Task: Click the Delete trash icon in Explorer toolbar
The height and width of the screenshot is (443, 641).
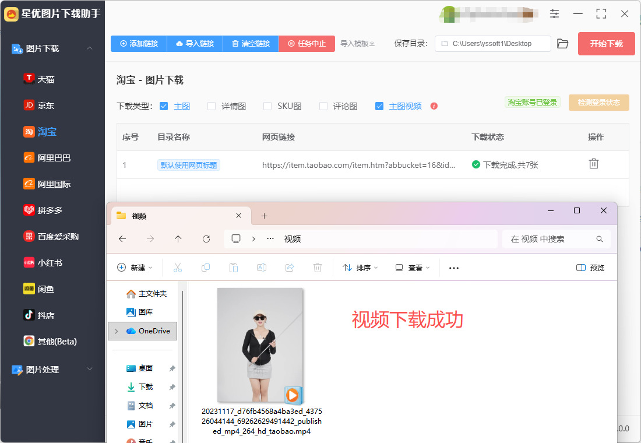Action: pyautogui.click(x=317, y=268)
